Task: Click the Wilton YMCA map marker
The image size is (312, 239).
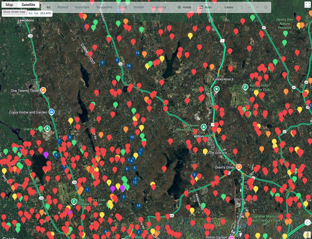Action: click(x=217, y=89)
